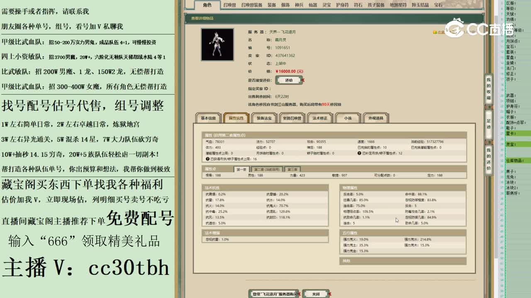Open the 宝石 category tab

[438, 5]
